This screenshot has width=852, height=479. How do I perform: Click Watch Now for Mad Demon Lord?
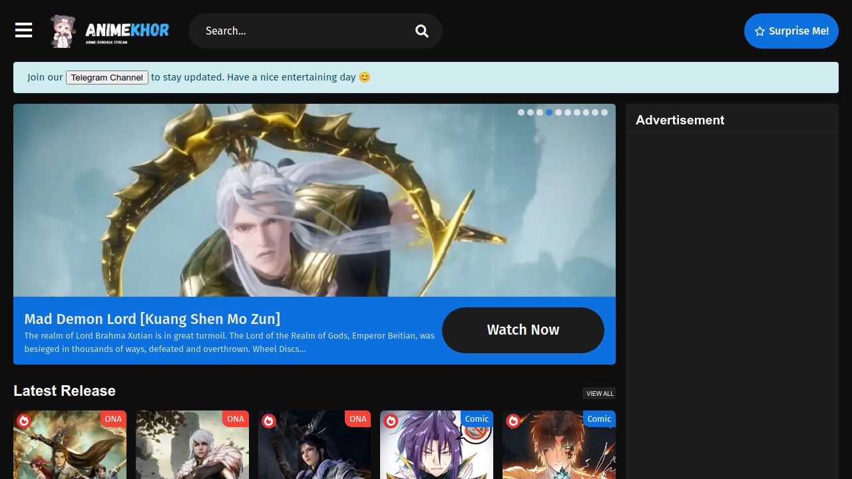pos(523,330)
